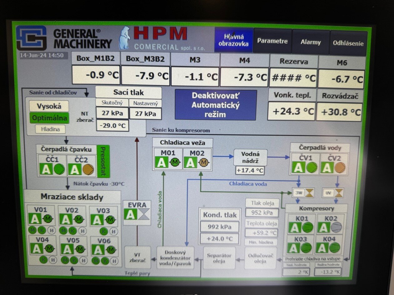394x295 pixels.
Task: Click the UV valve hourglass icon
Action: (338, 193)
